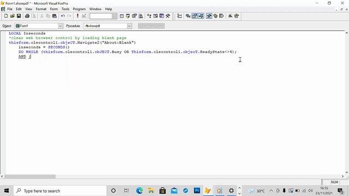
Task: Click the vertical scrollbar up arrow
Action: (x=347, y=33)
